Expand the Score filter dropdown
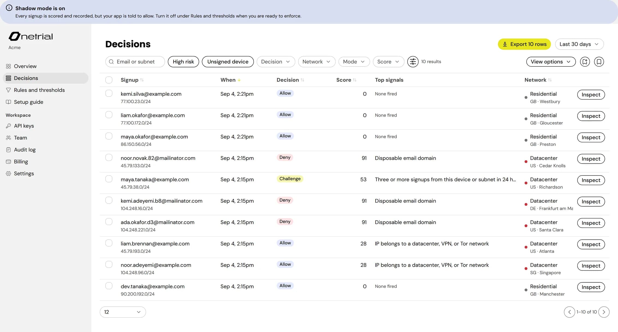 click(x=388, y=62)
